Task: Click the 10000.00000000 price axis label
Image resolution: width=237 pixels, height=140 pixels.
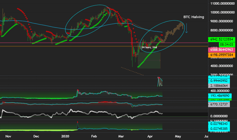Action: point(223,12)
